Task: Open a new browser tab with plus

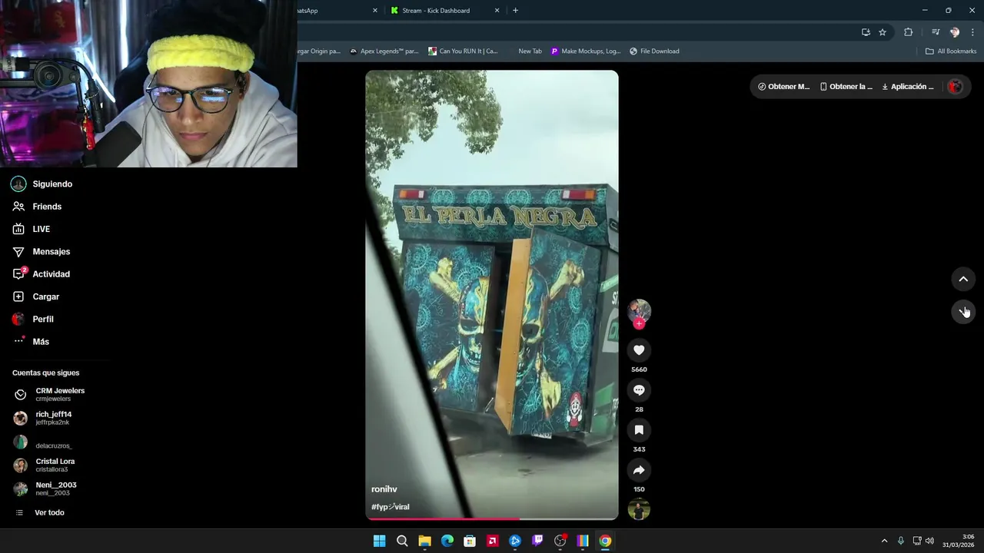Action: [515, 11]
